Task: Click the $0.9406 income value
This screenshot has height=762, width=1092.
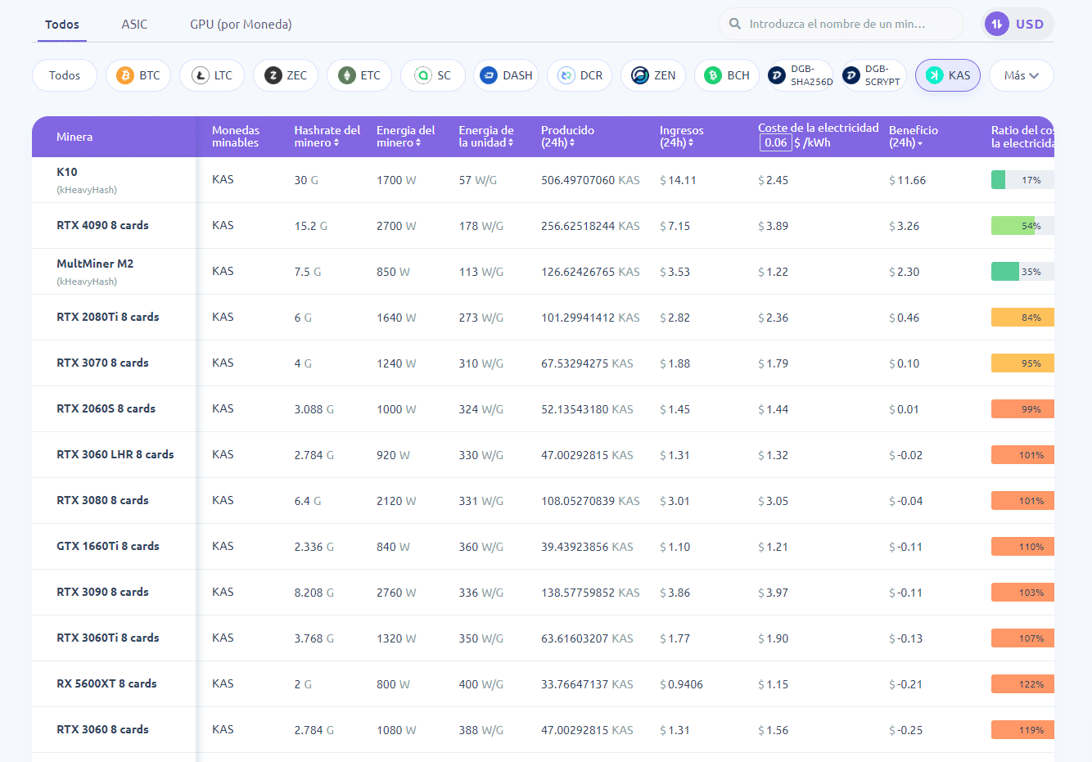Action: tap(681, 684)
